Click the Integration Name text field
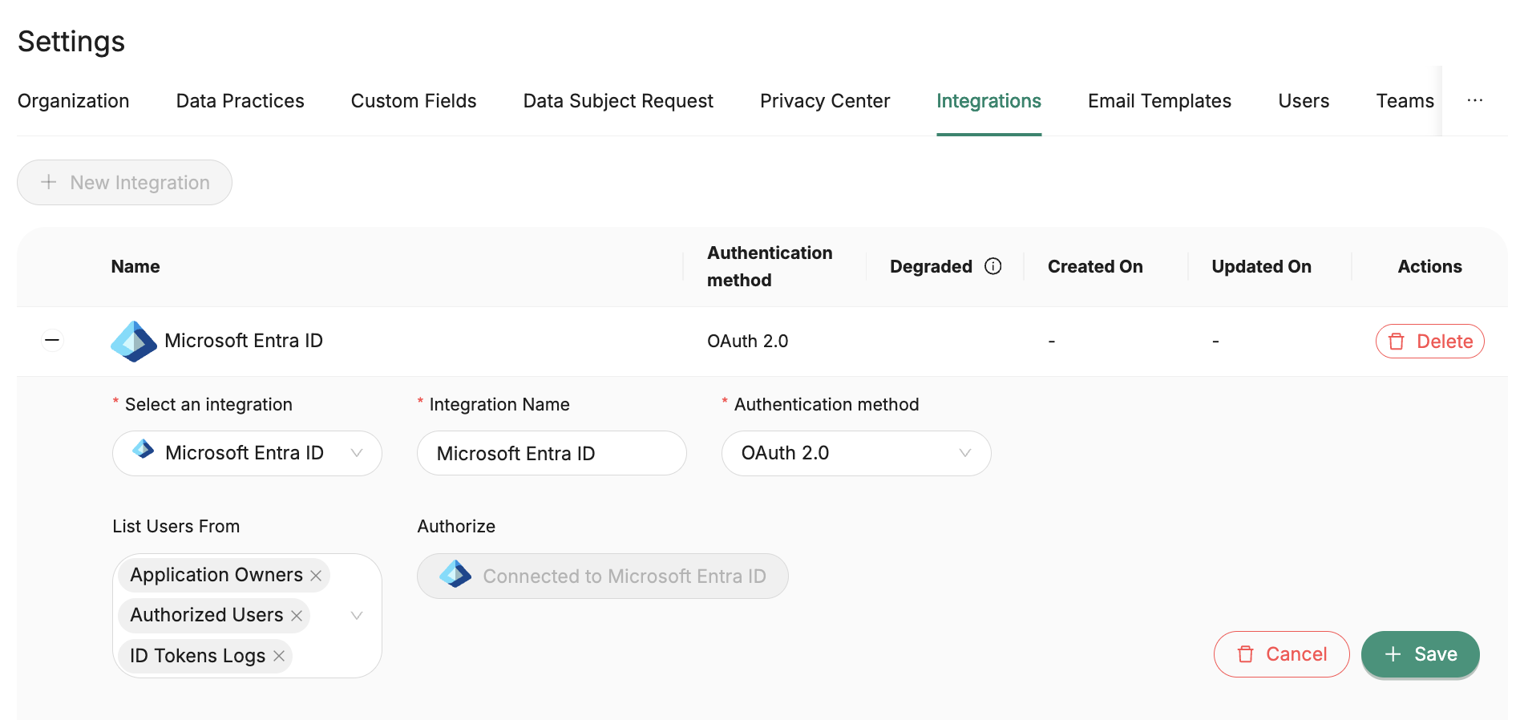 [551, 453]
